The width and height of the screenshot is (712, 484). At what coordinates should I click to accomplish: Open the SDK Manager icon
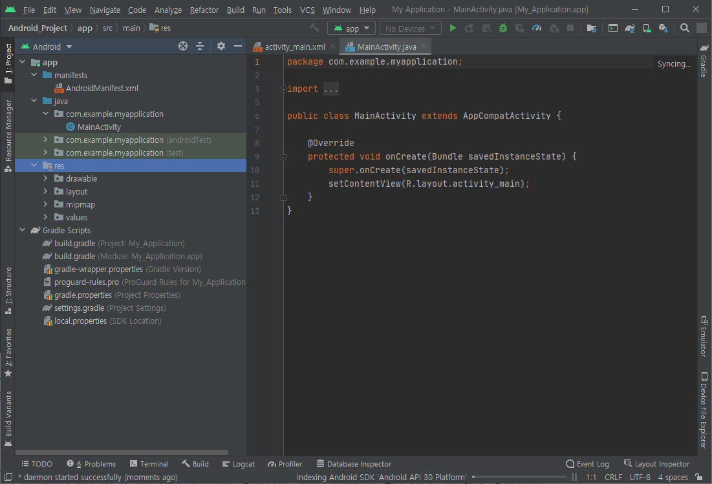(663, 28)
